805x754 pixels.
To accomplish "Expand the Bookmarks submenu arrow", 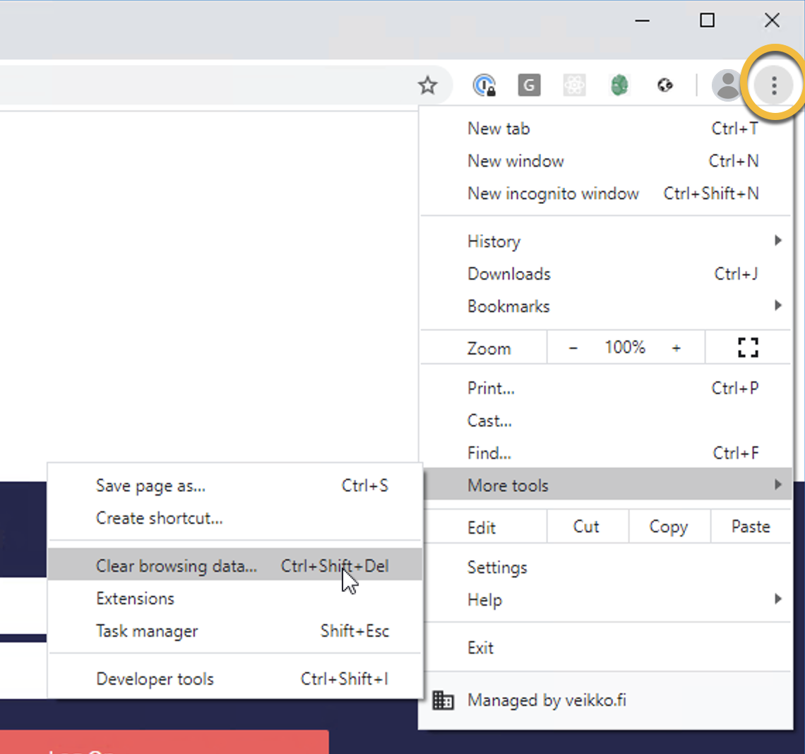I will click(x=777, y=306).
